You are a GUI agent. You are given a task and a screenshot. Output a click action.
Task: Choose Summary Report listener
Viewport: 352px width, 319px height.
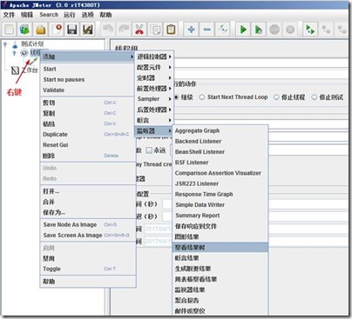pos(220,216)
